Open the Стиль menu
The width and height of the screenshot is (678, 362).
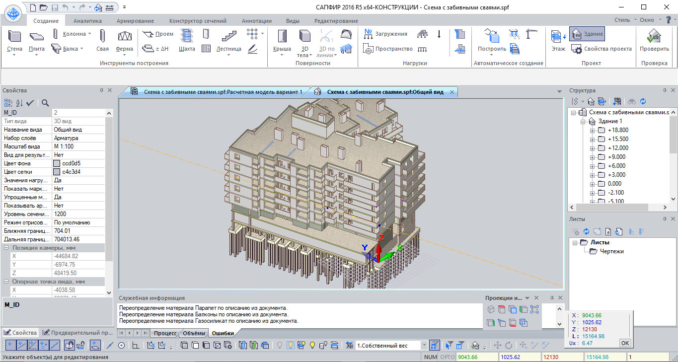click(x=624, y=20)
